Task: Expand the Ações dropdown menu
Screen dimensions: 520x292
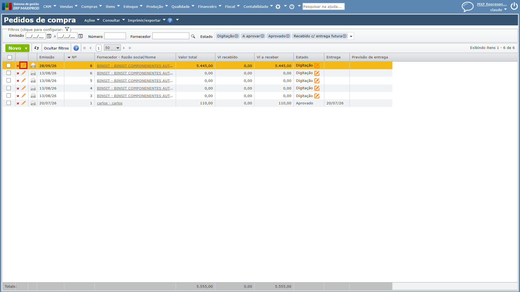Action: 92,20
